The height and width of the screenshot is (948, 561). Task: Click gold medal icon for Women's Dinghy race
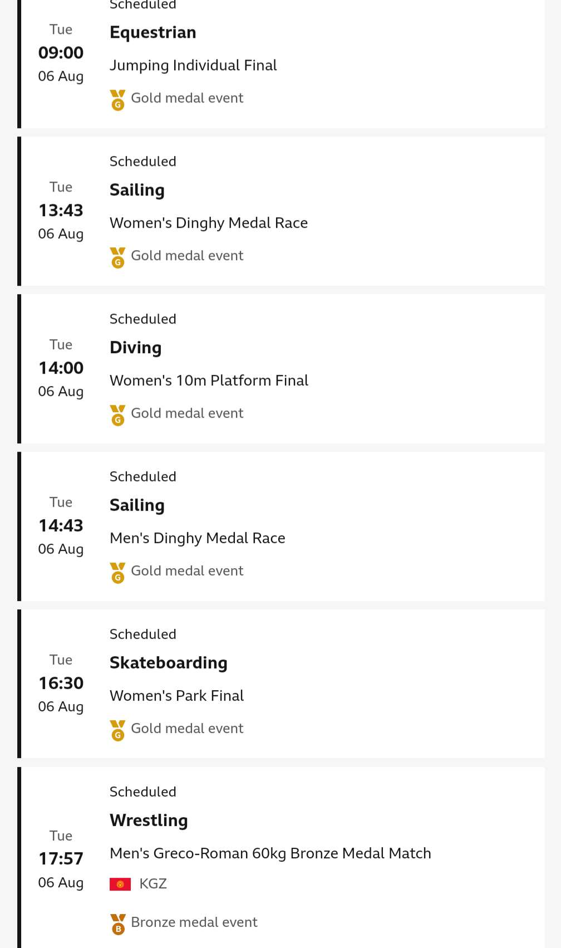click(x=117, y=258)
